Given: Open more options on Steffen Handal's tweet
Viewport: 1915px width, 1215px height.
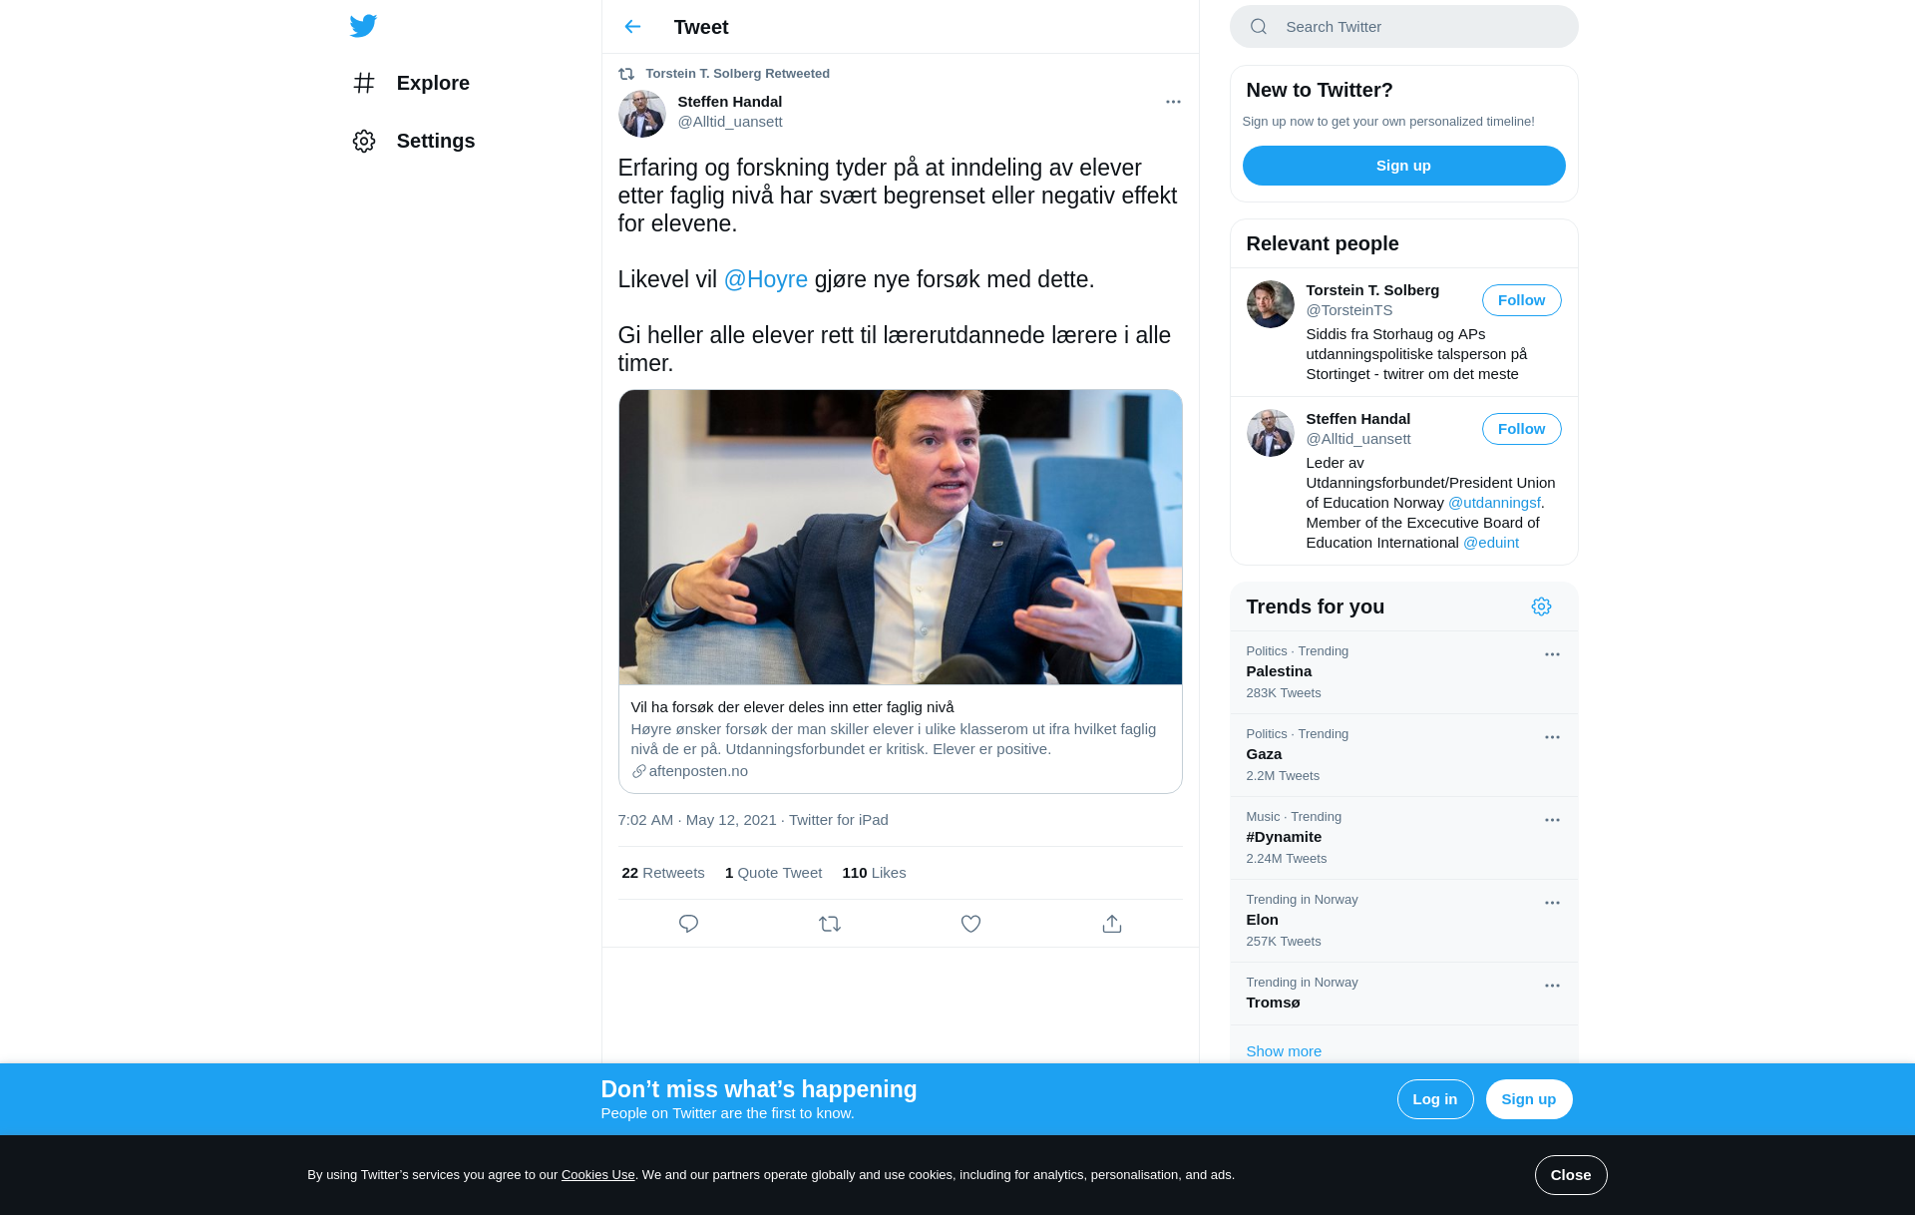Looking at the screenshot, I should pos(1173,102).
